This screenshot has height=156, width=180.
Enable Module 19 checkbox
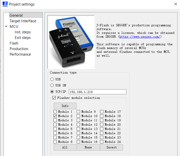[x=102, y=120]
